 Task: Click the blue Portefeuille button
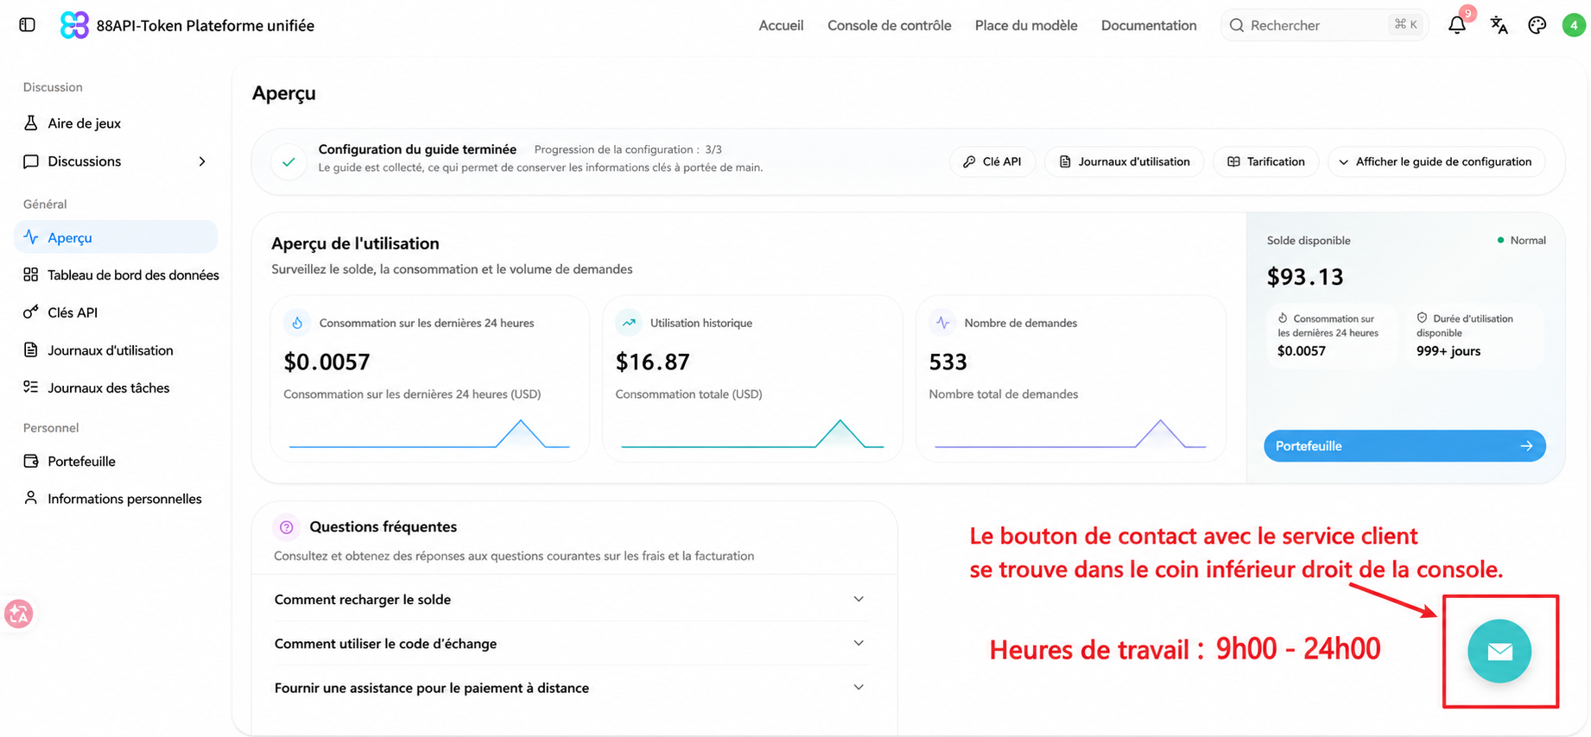(x=1404, y=446)
